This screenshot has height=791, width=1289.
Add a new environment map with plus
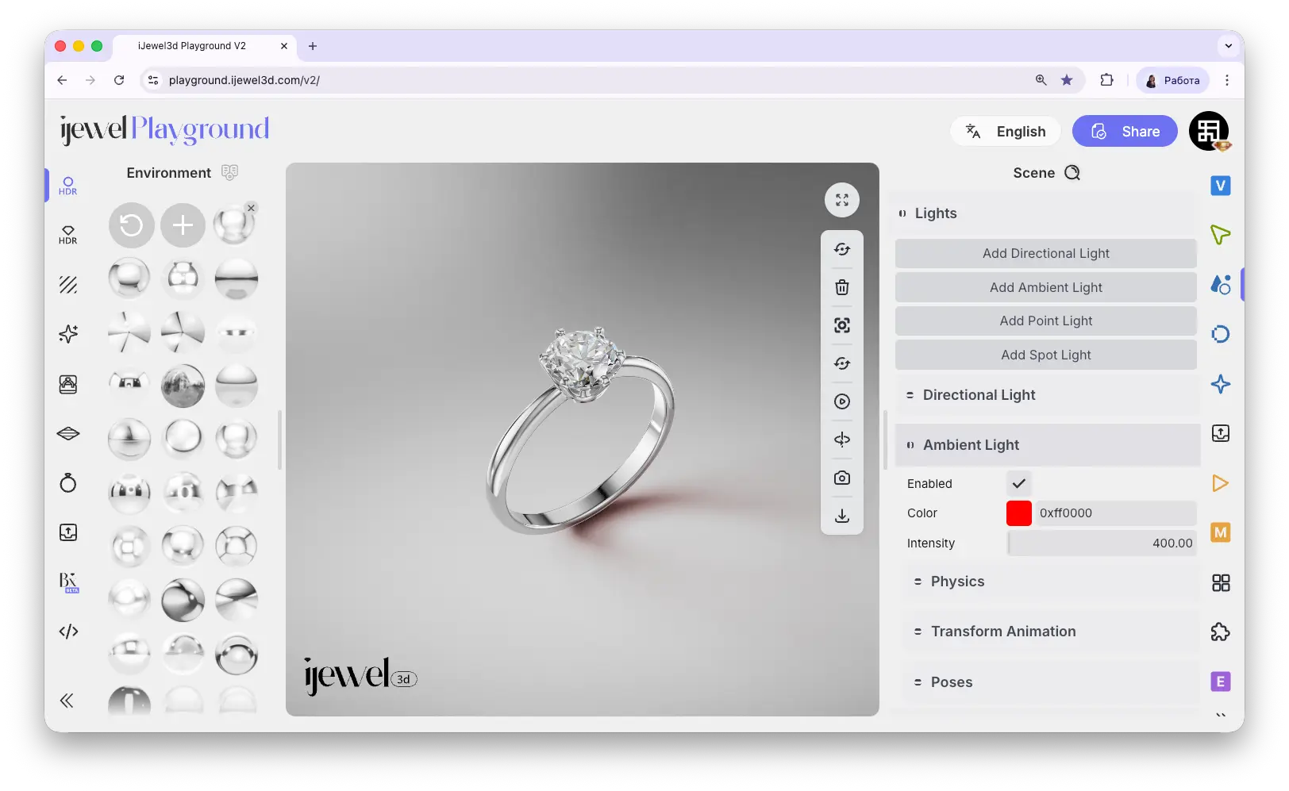(183, 225)
